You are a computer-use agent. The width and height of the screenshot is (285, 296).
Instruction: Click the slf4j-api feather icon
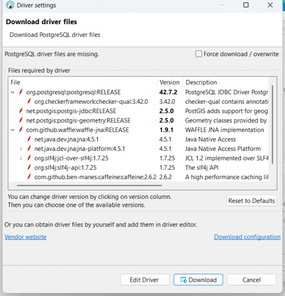29,167
